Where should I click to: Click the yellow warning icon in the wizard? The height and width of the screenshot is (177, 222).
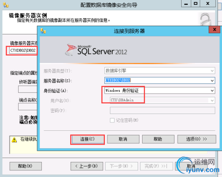click(14, 140)
